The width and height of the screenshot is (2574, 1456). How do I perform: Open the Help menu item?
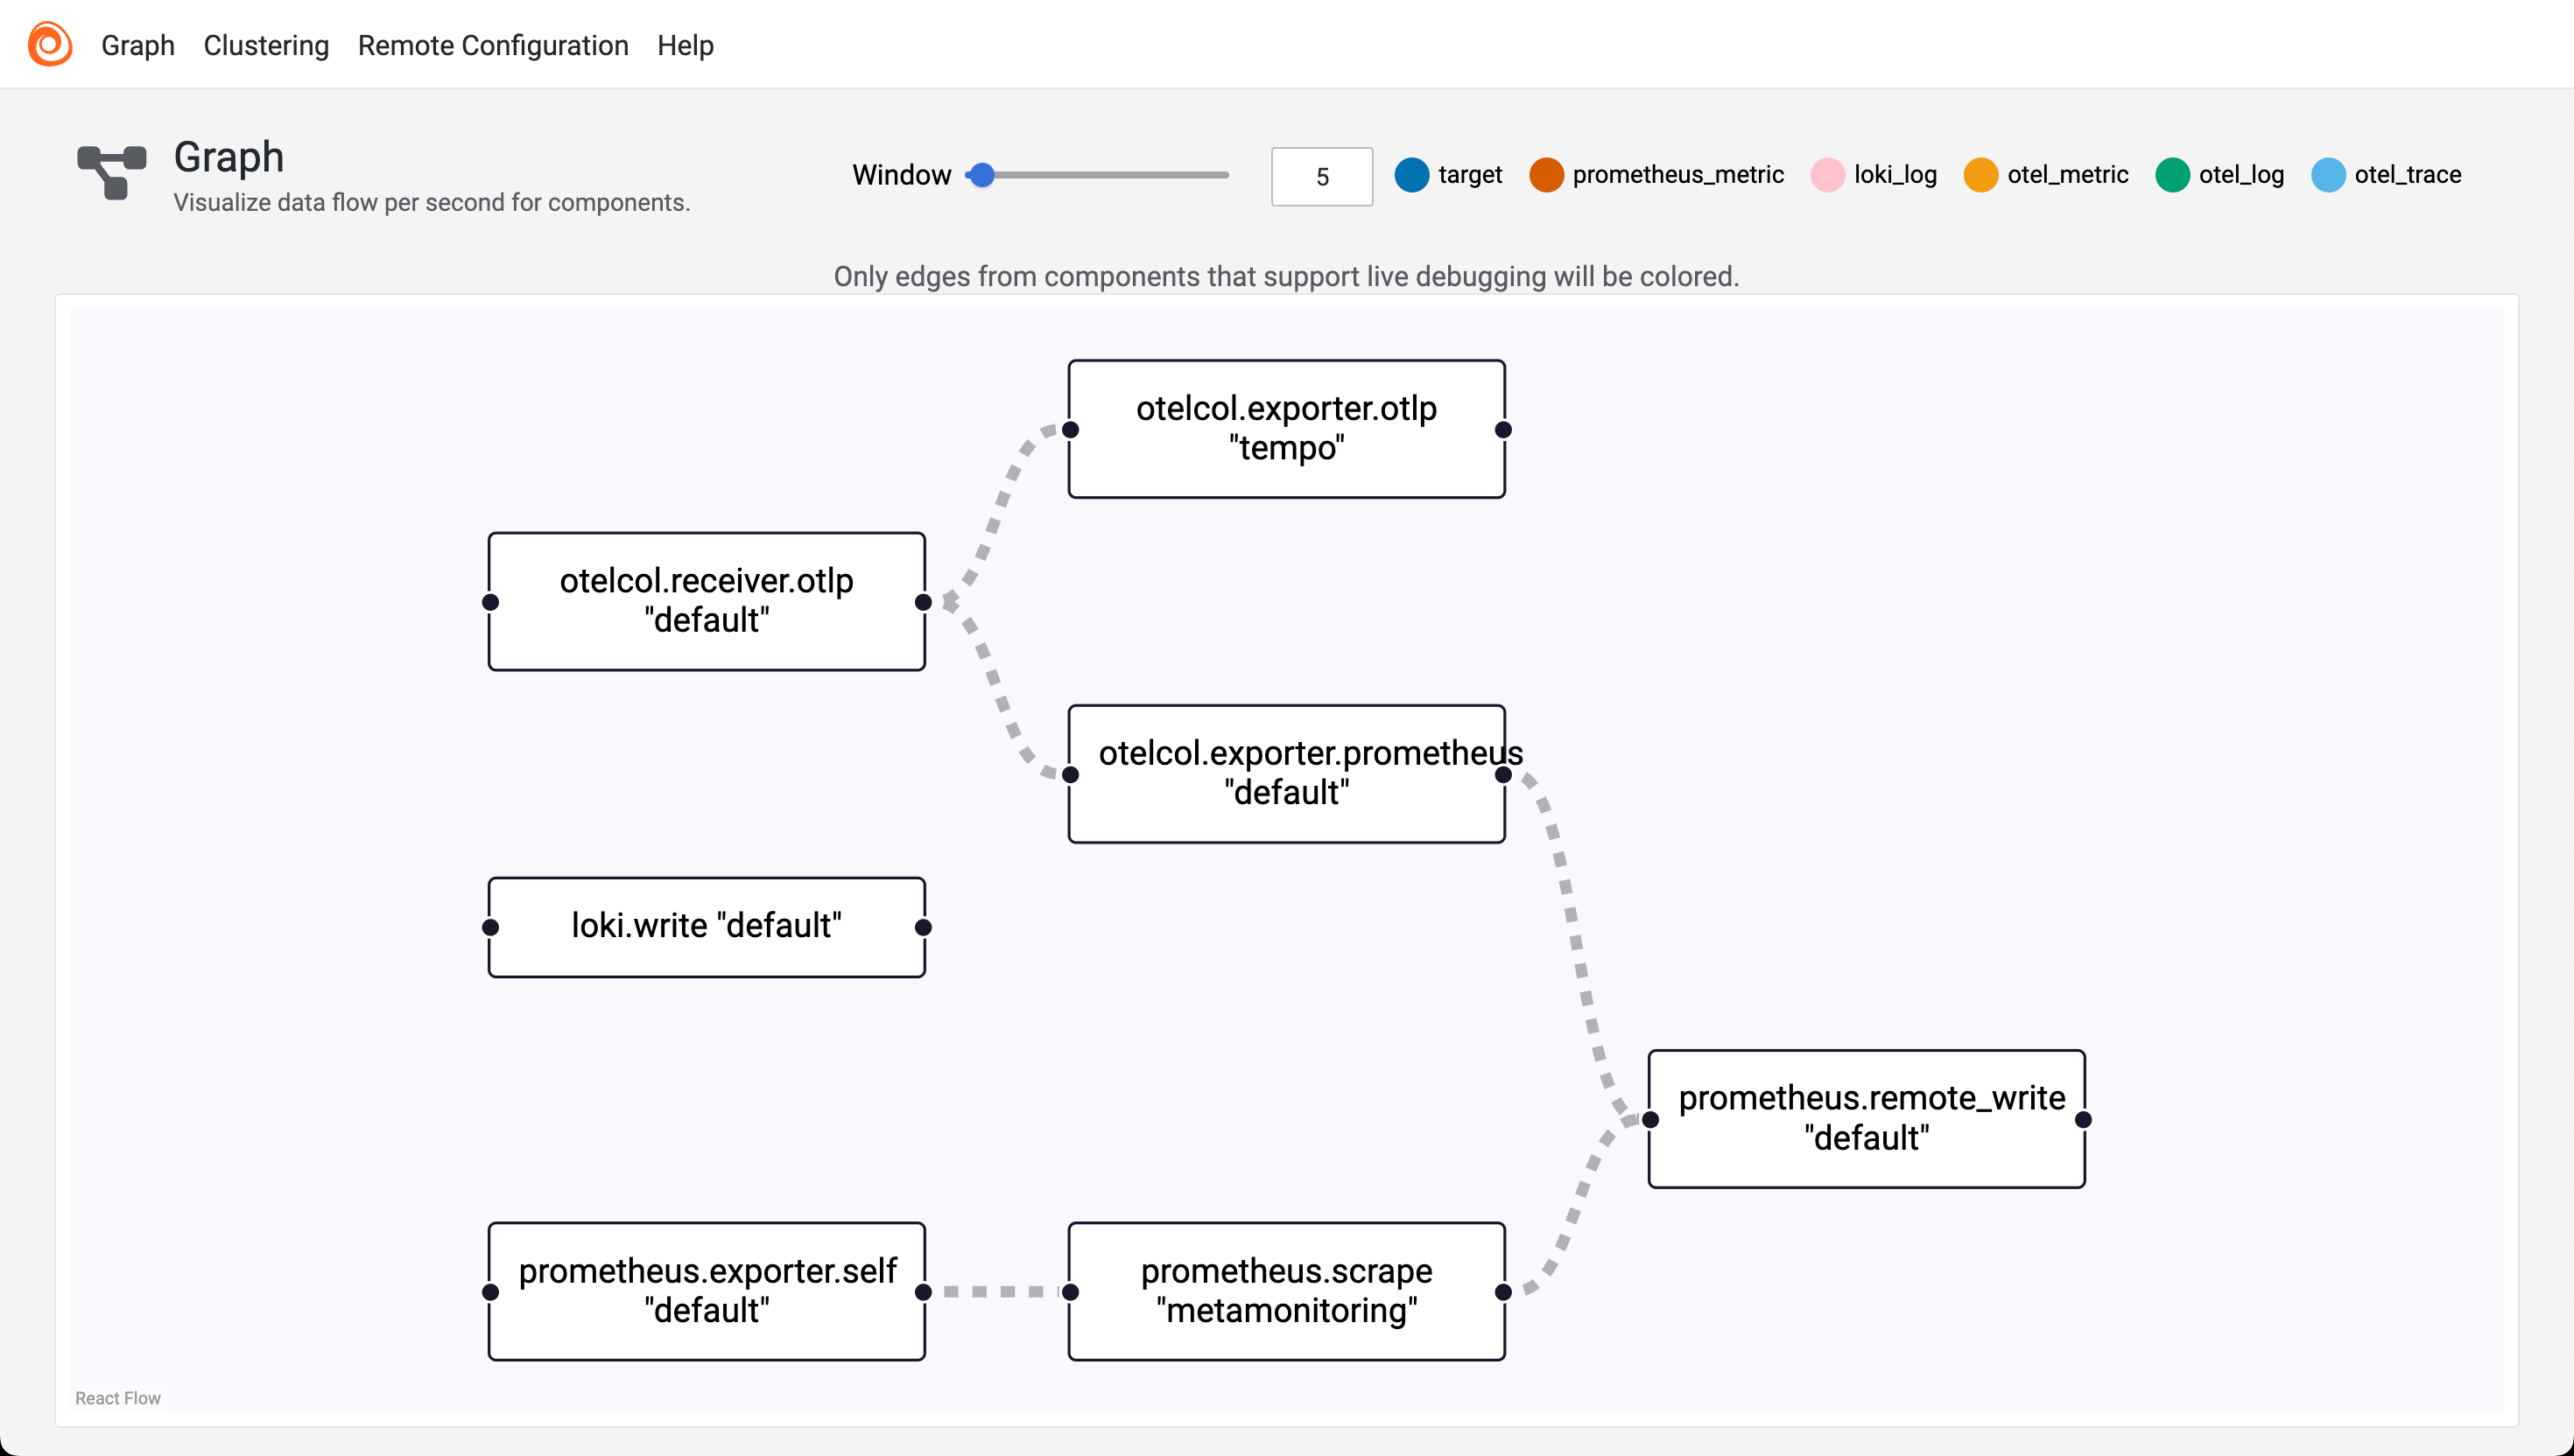tap(686, 45)
